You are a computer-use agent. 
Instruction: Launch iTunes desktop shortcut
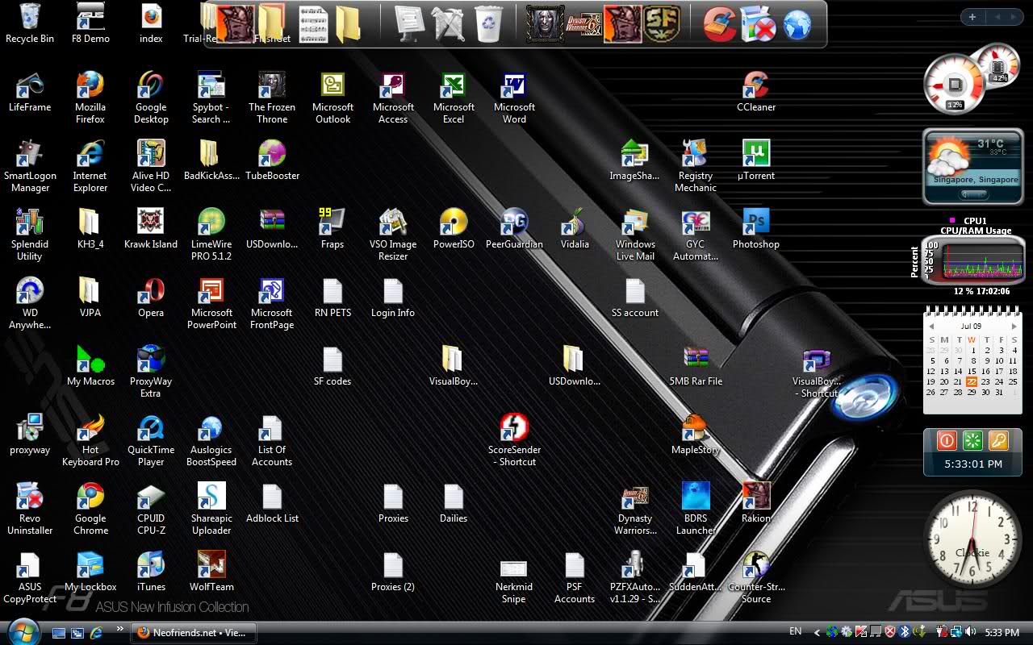click(151, 571)
